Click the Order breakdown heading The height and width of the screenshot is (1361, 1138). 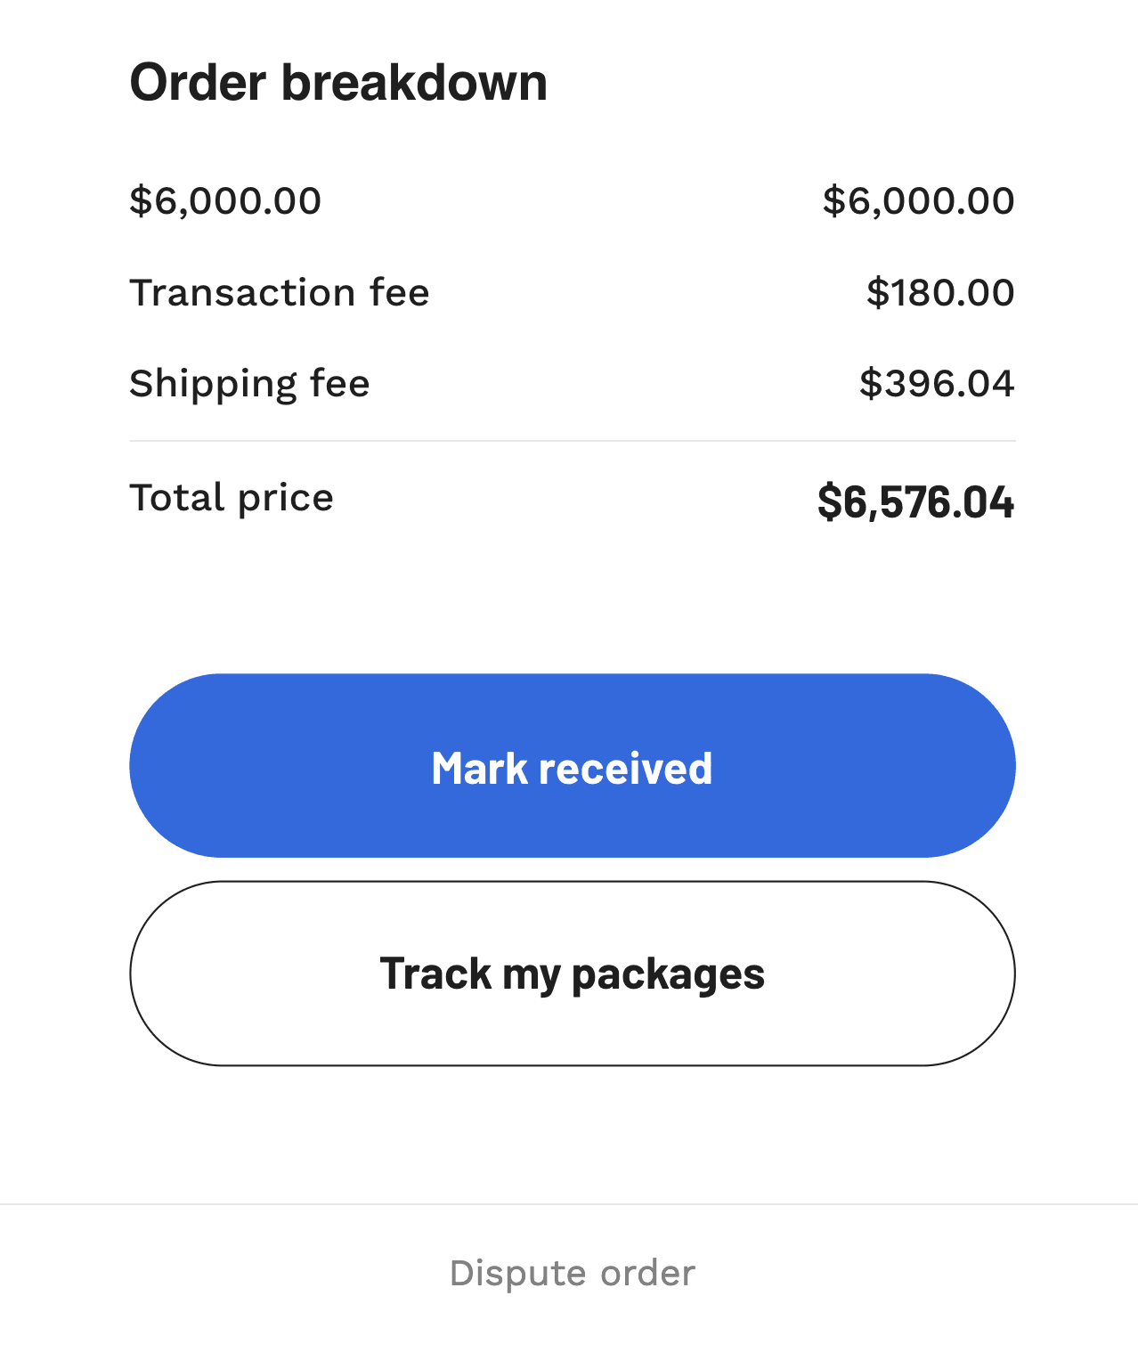(x=338, y=83)
